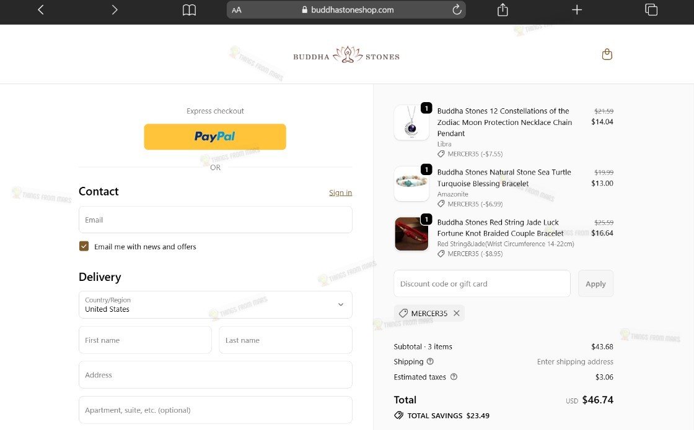Click the Red String Jade bracelet thumbnail
Viewport: 694px width, 430px height.
point(411,234)
